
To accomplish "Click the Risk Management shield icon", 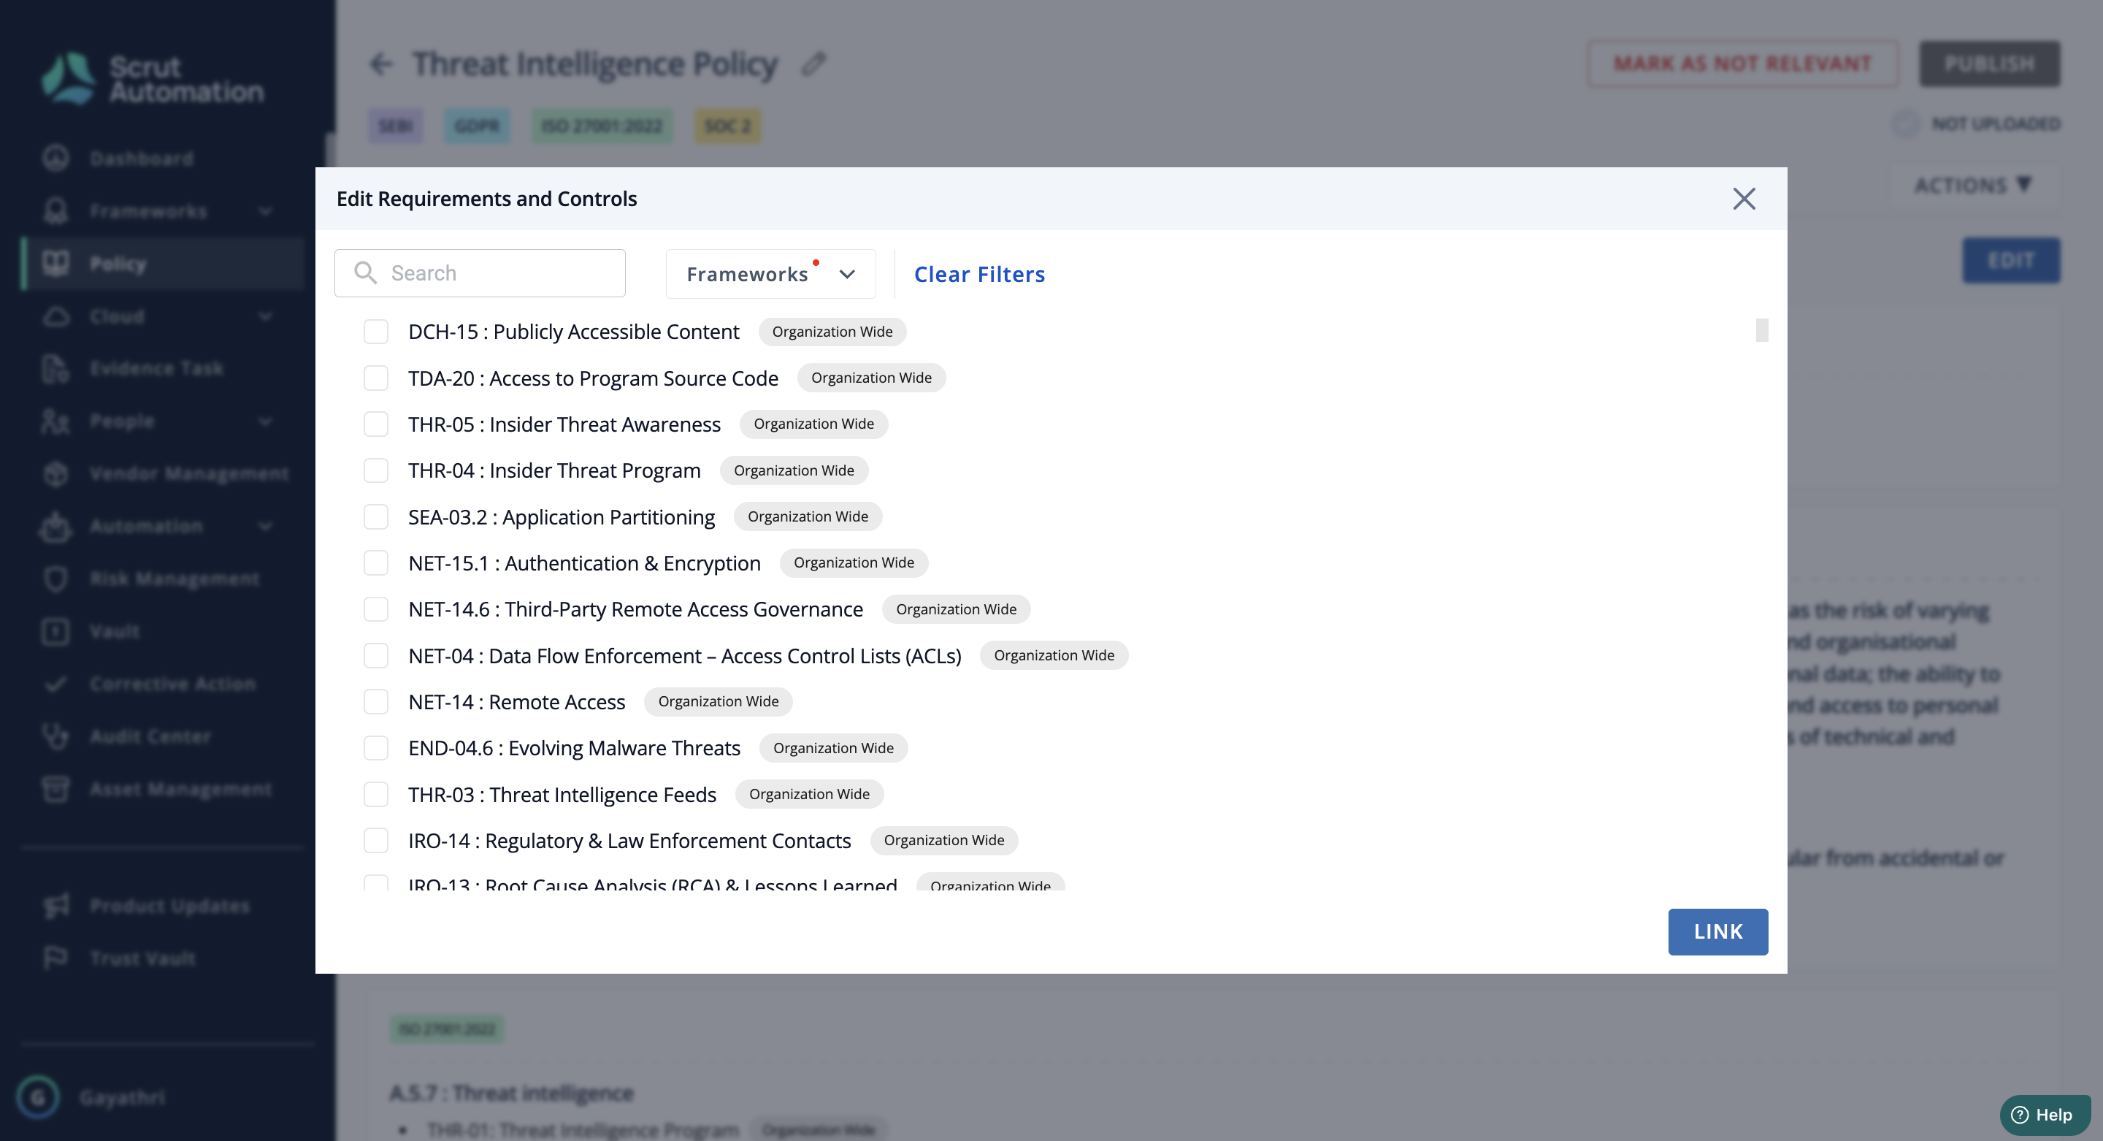I will (55, 579).
